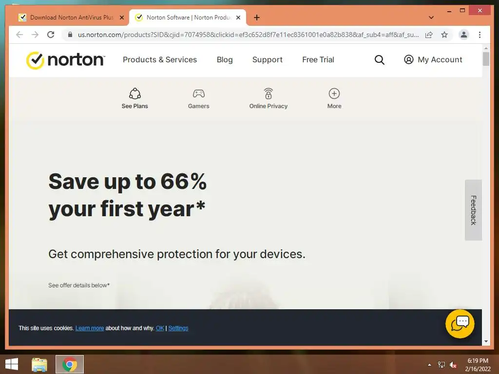Open the taskbar clock and date
Image resolution: width=499 pixels, height=374 pixels.
(x=478, y=365)
